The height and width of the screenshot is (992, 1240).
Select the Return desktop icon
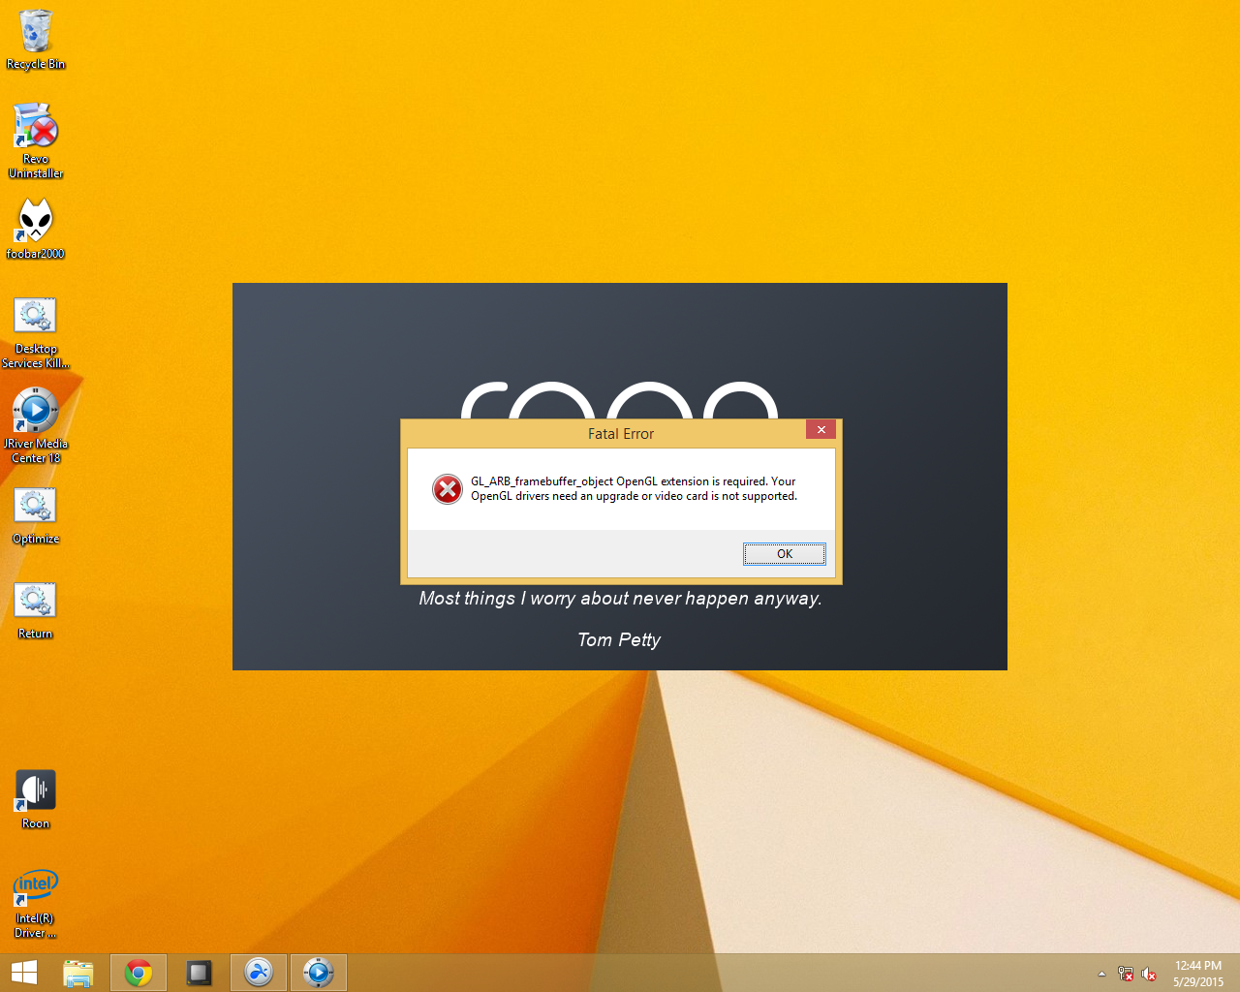click(36, 602)
